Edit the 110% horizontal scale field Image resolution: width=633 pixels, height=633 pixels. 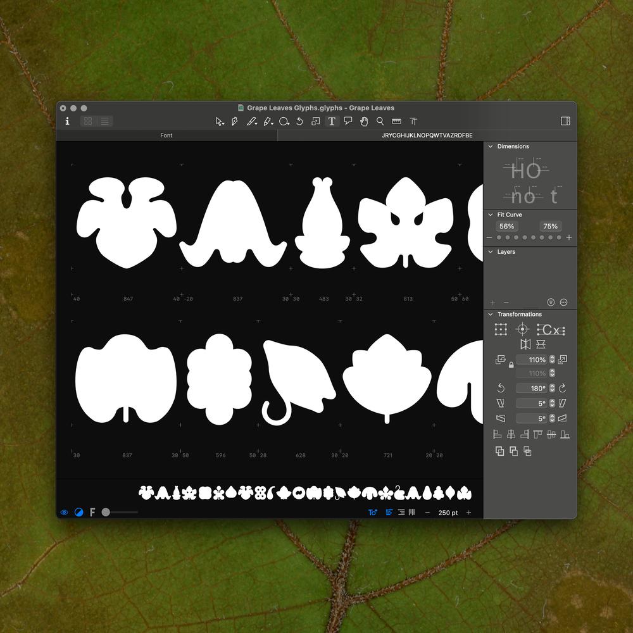(531, 360)
